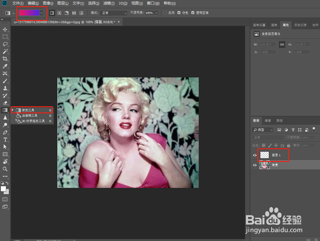Select the Rectangular Marquee tool
Image resolution: width=320 pixels, height=241 pixels.
coord(5,37)
